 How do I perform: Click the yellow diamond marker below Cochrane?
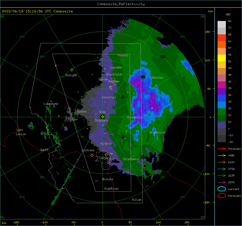(x=92, y=155)
